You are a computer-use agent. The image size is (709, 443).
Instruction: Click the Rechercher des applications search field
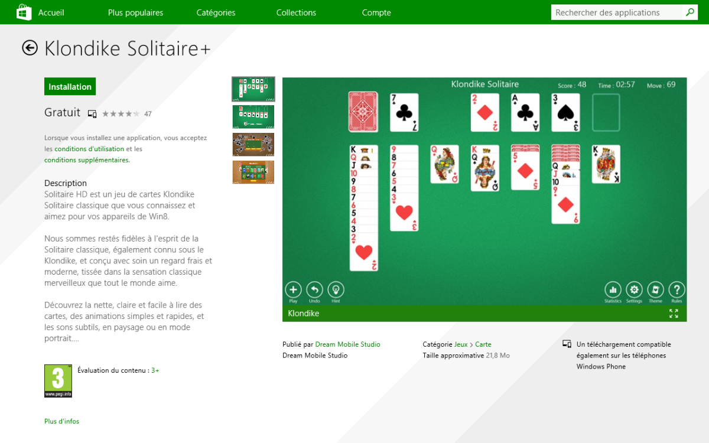pos(617,12)
